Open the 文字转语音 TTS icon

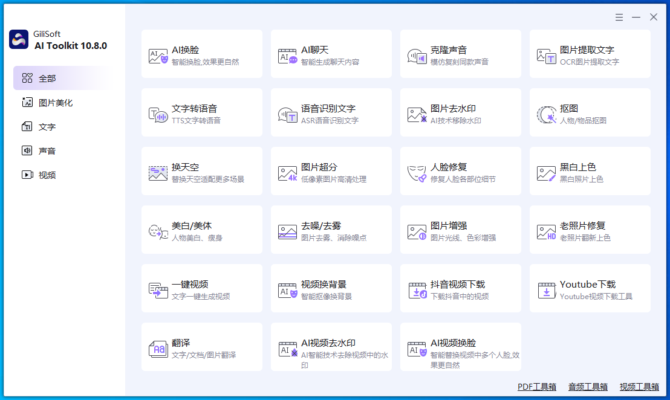(158, 115)
